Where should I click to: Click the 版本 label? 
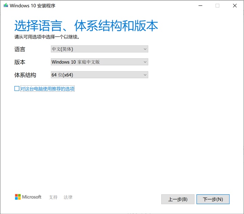[20, 62]
